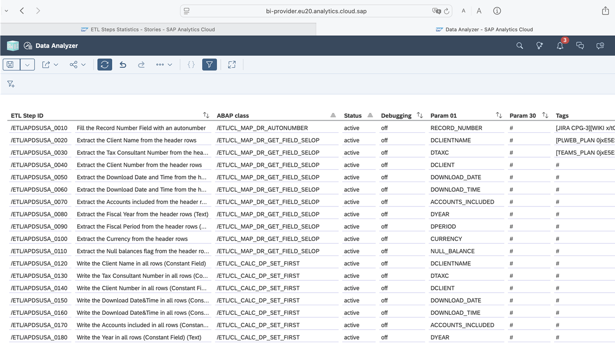View the three unread notifications
Viewport: 615px width, 345px height.
tap(560, 46)
